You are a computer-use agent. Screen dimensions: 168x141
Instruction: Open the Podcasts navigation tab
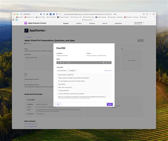pos(66,23)
